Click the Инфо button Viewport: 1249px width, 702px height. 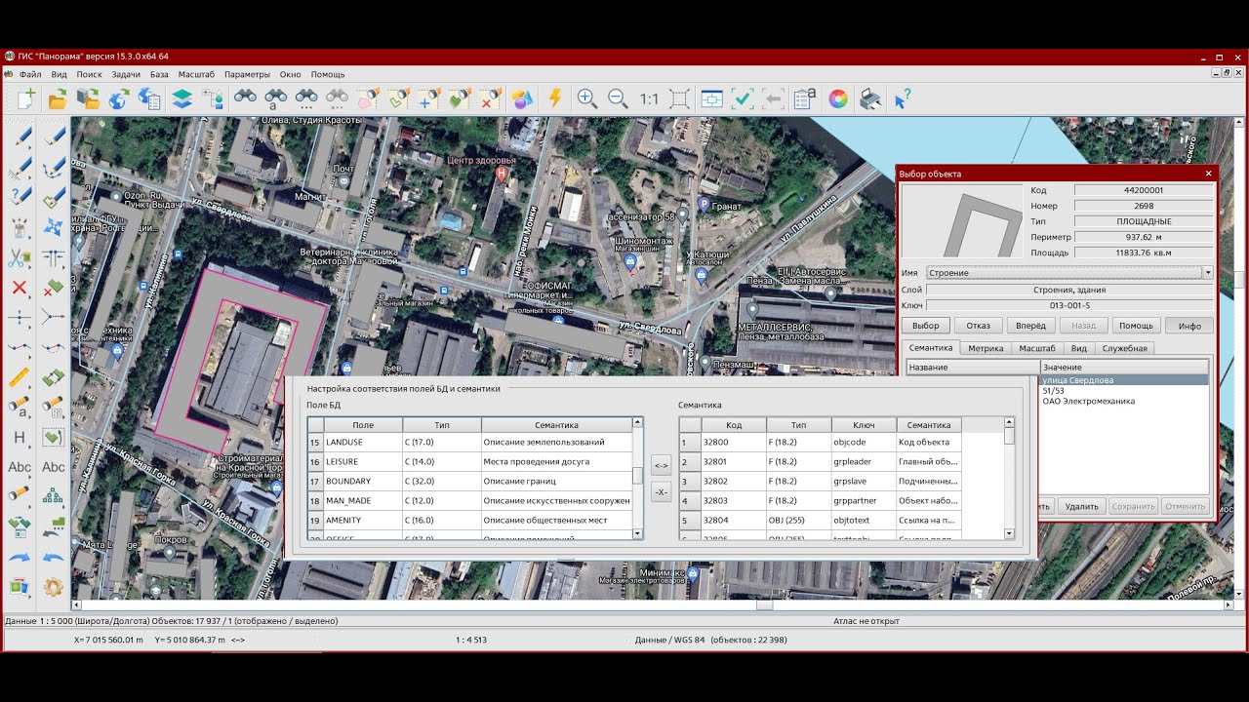[x=1189, y=326]
